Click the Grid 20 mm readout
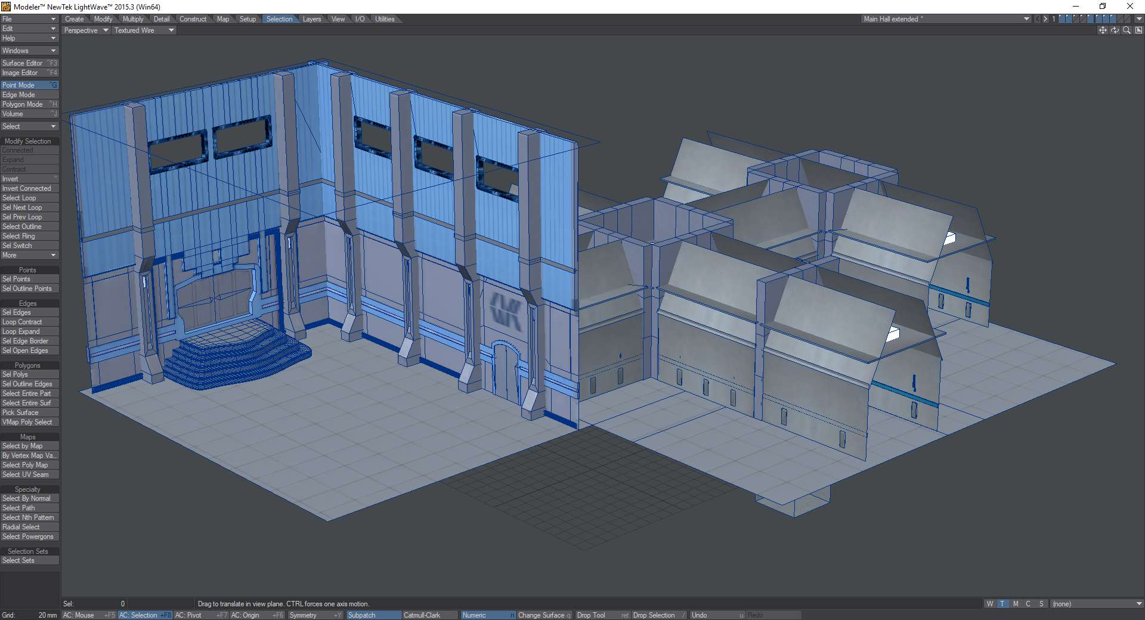This screenshot has width=1145, height=620. click(29, 615)
